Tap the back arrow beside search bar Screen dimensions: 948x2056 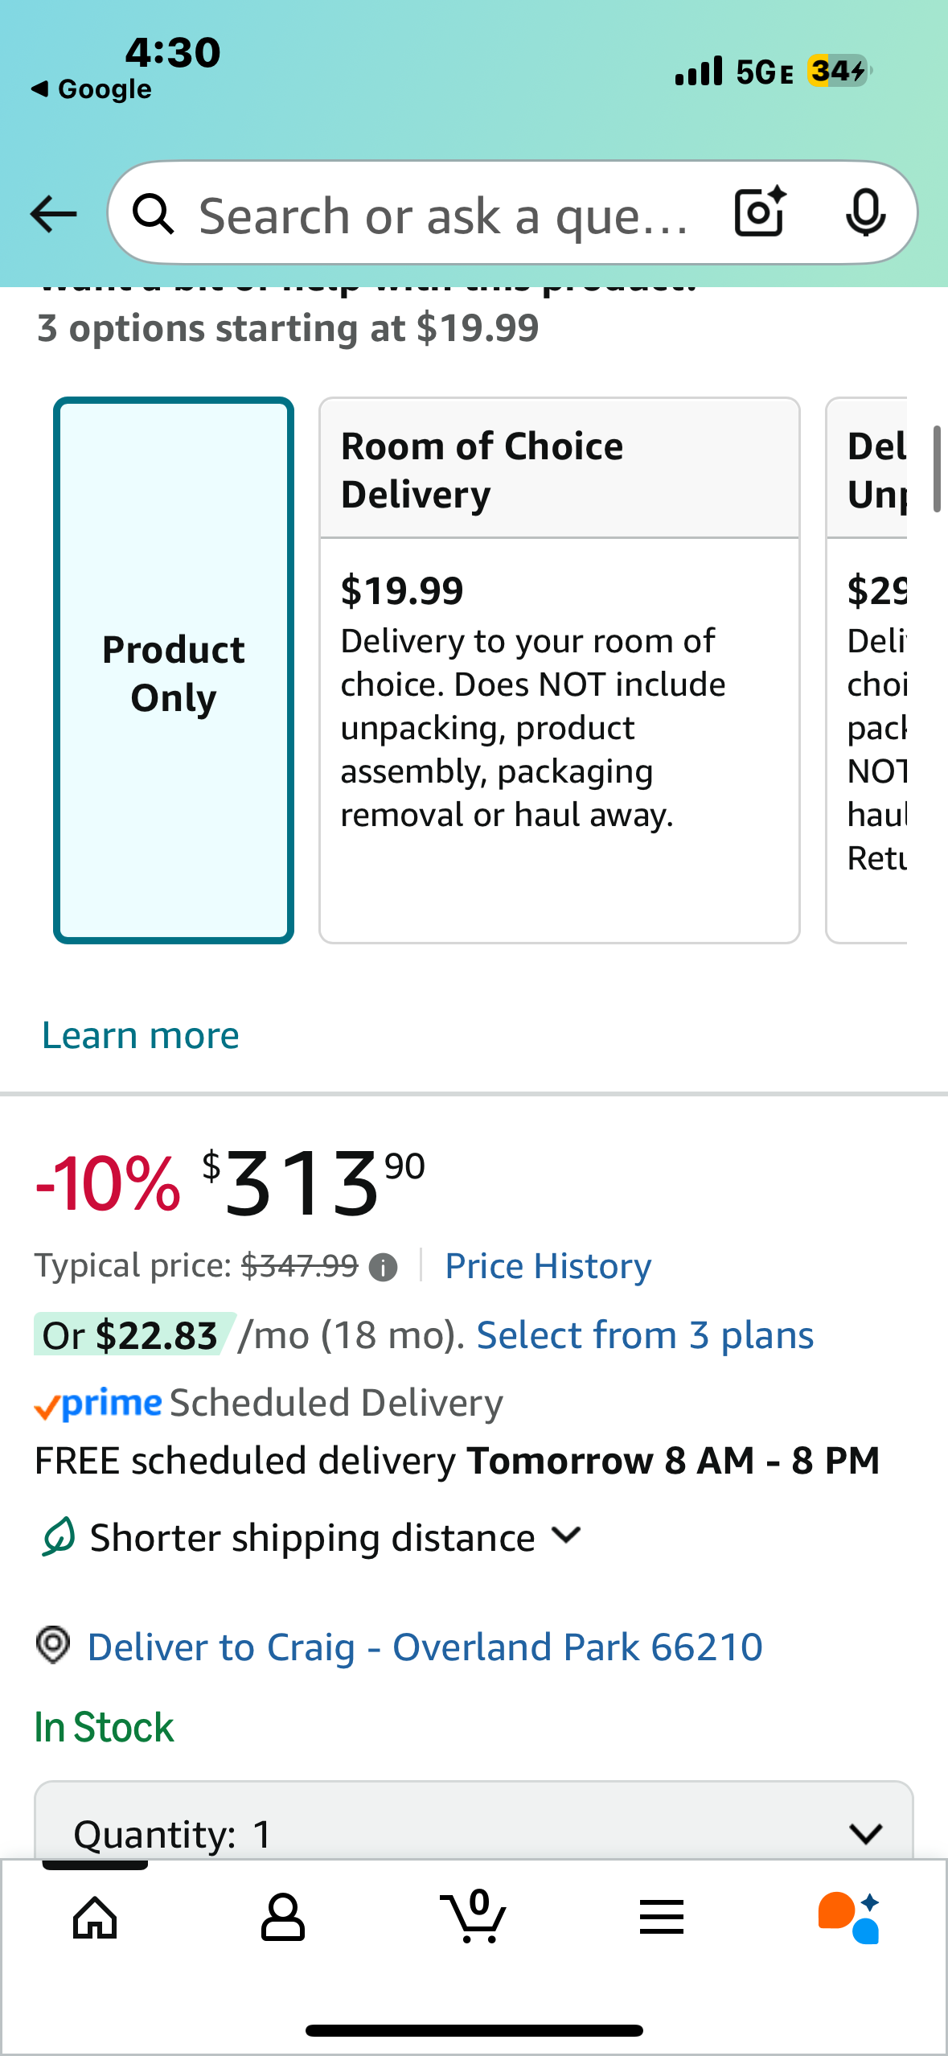tap(53, 214)
